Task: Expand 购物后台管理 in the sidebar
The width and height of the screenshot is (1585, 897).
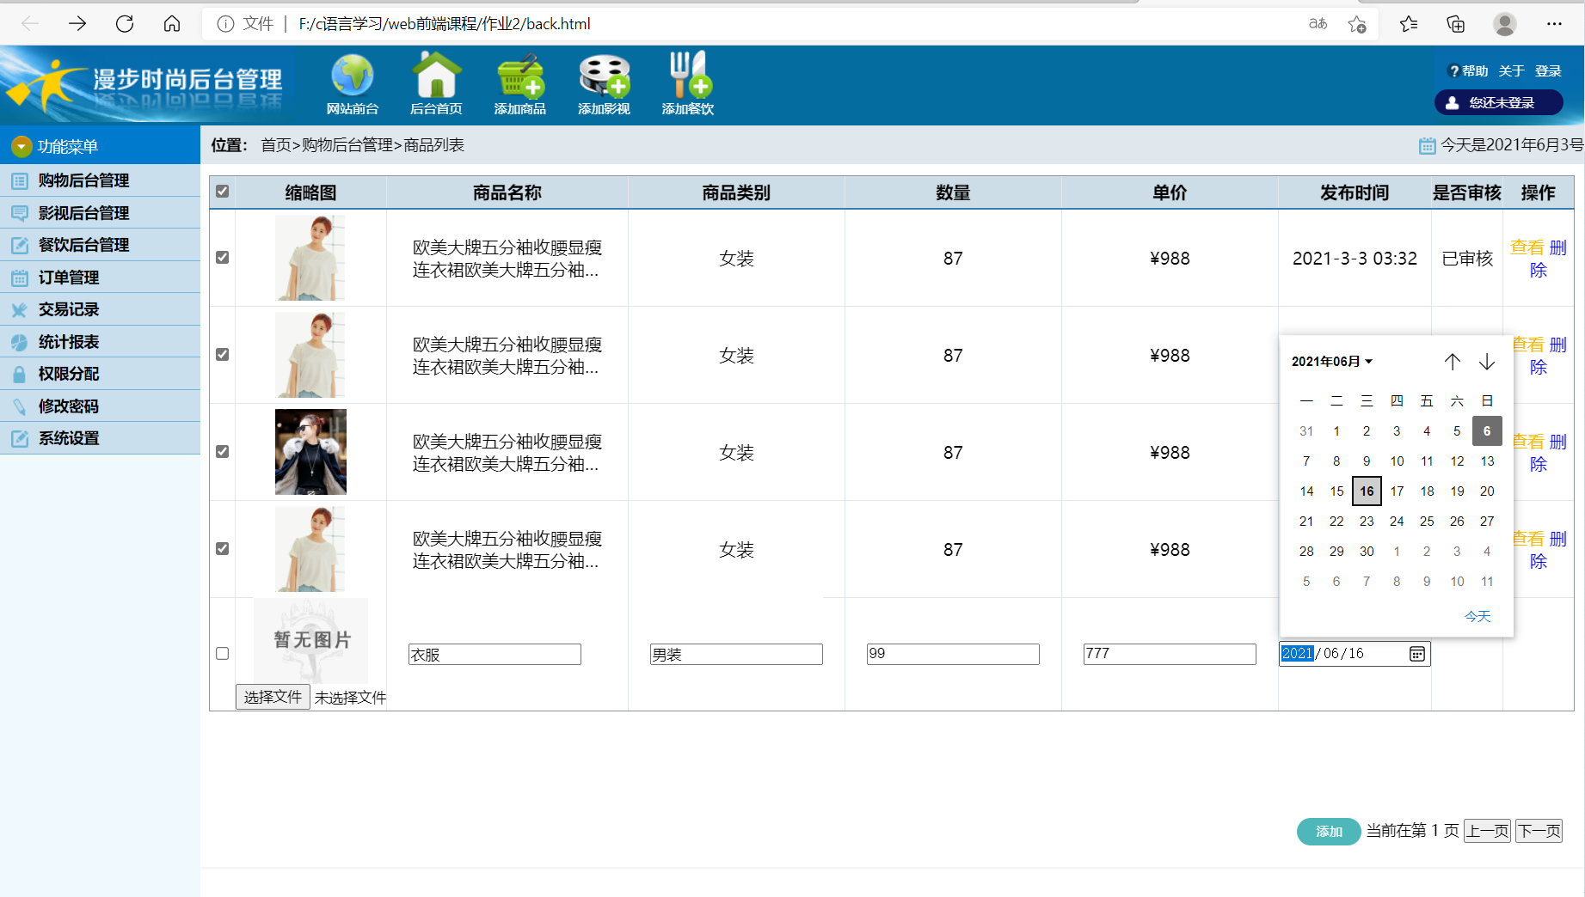Action: pos(83,180)
